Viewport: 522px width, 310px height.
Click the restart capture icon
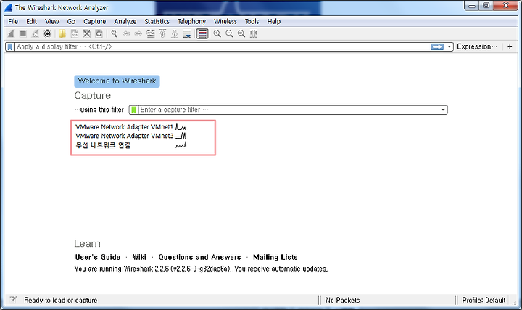35,33
